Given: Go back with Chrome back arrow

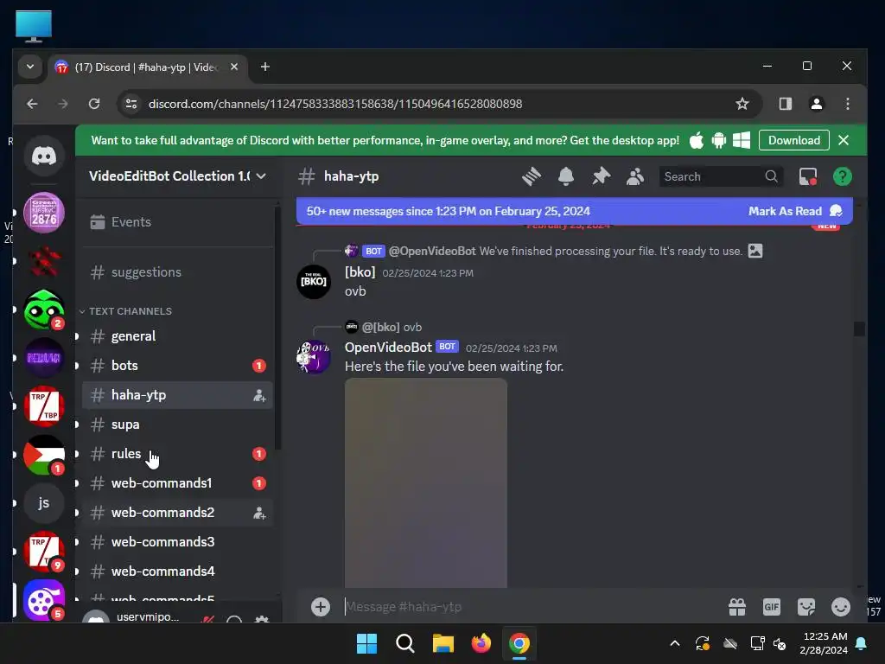Looking at the screenshot, I should tap(32, 104).
